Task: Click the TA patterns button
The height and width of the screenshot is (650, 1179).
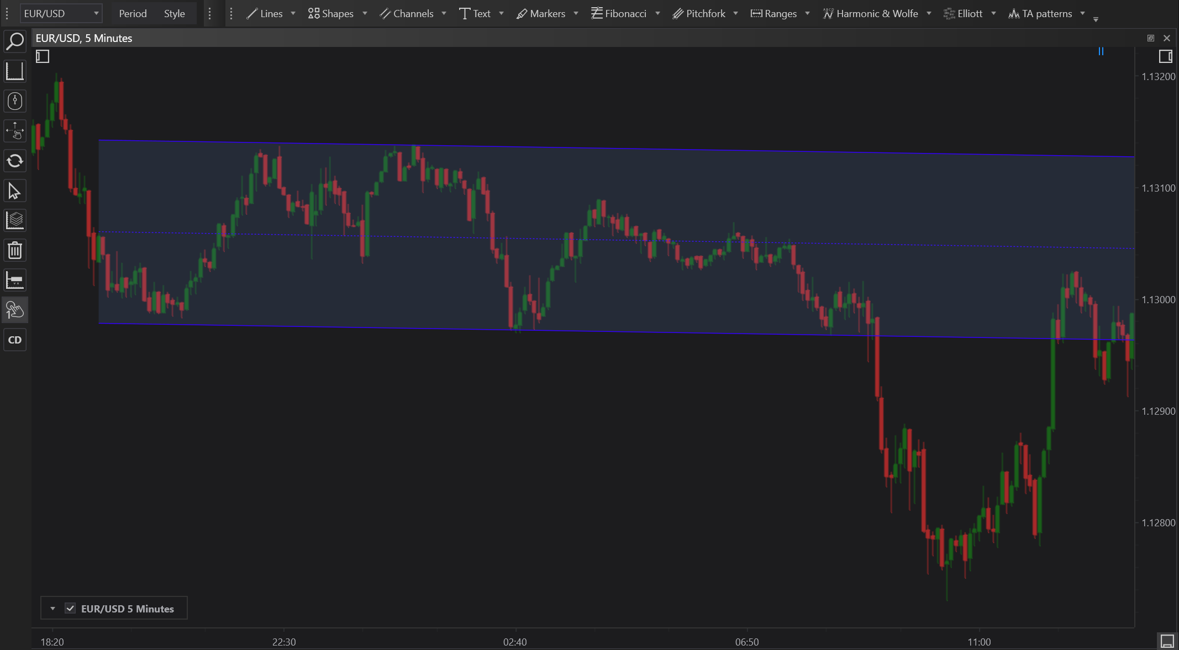Action: tap(1040, 13)
